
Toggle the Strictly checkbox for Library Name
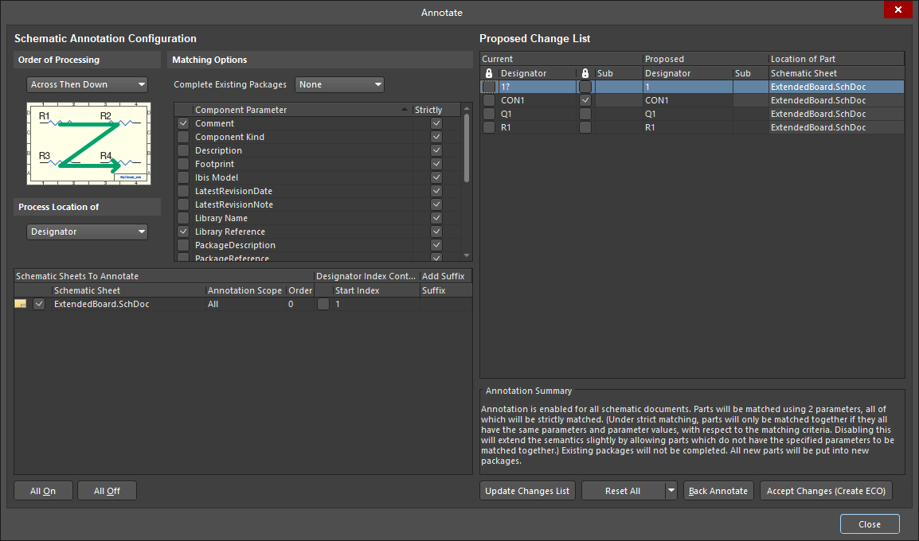pyautogui.click(x=436, y=218)
